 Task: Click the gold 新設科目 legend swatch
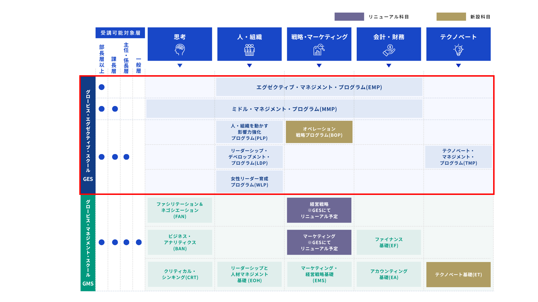click(x=451, y=16)
